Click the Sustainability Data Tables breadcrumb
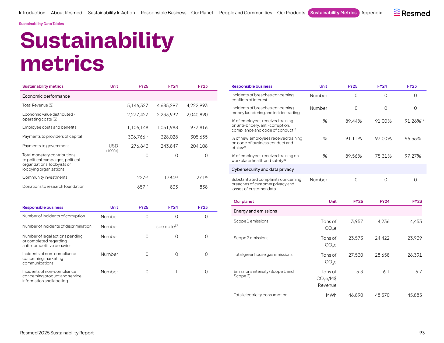444x343 pixels. (41, 24)
